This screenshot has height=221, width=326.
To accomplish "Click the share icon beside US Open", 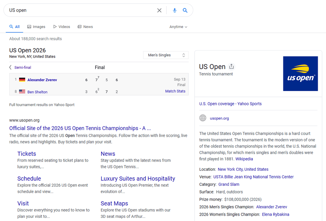I will [231, 66].
